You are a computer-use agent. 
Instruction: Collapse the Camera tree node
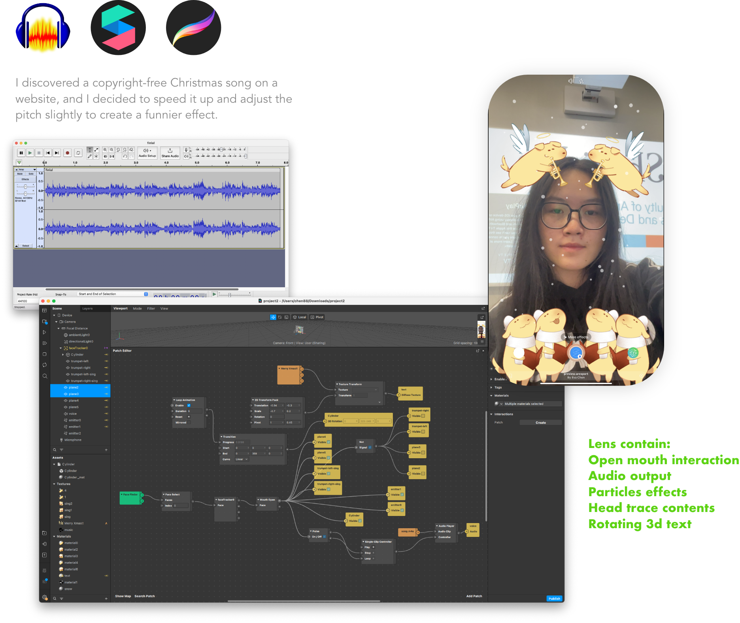coord(56,322)
